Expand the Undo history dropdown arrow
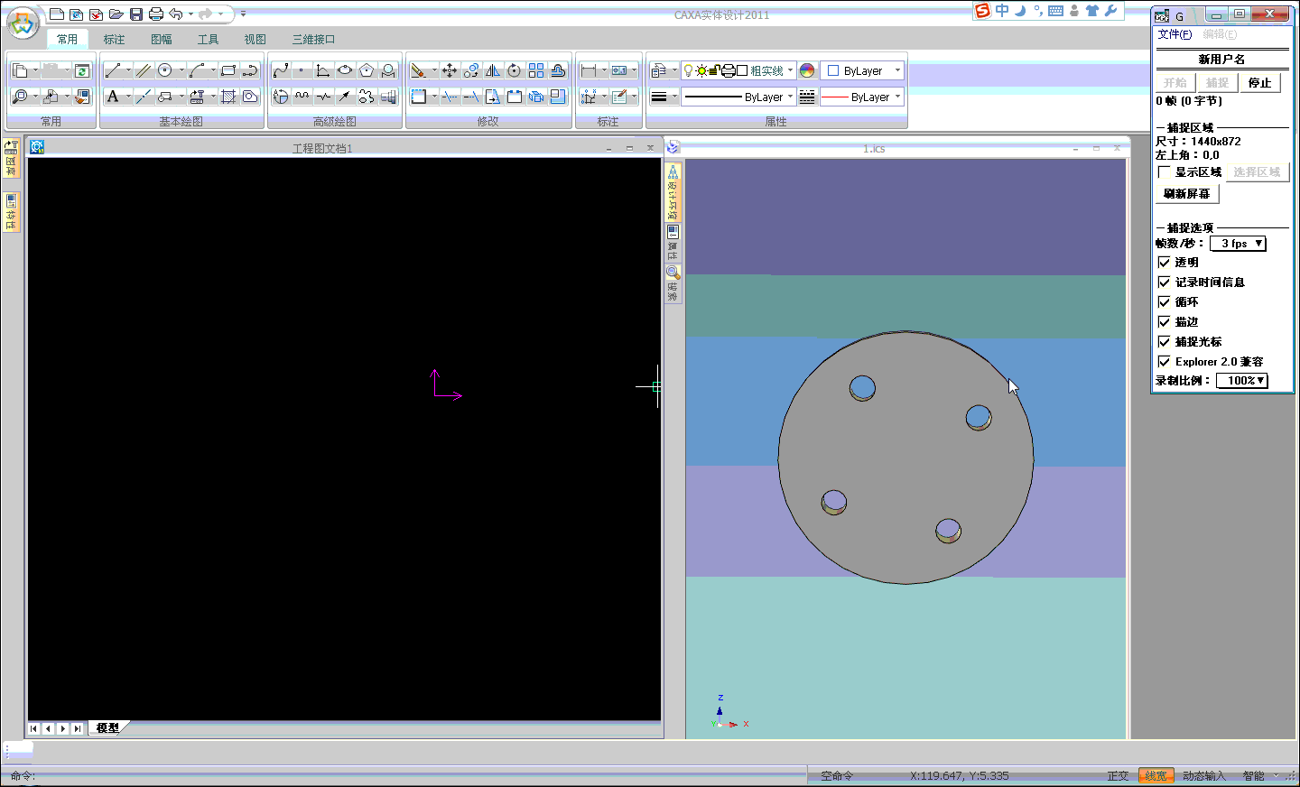The image size is (1300, 787). tap(190, 14)
